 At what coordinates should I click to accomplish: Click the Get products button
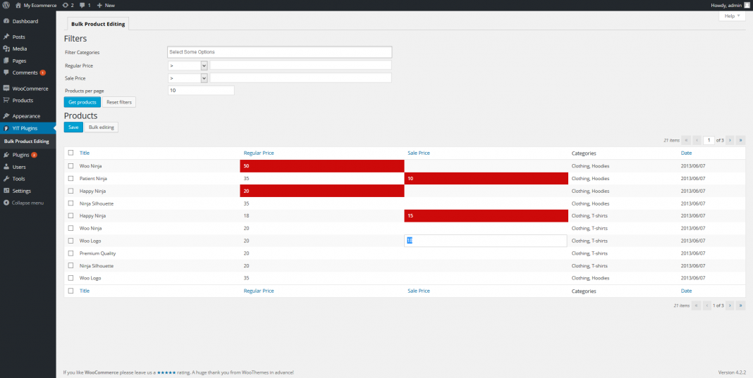point(82,102)
